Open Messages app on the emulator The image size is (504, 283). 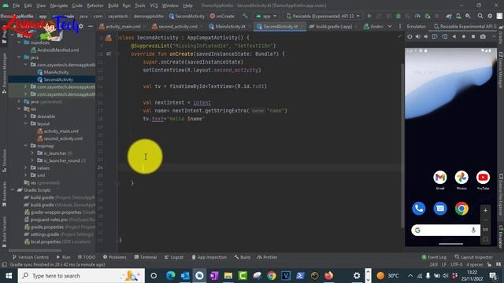(440, 208)
